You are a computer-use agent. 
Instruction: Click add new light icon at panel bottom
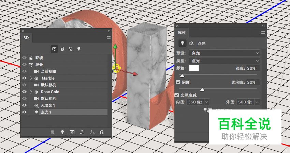(62, 132)
